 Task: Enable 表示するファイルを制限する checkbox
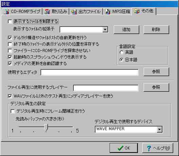[10, 22]
